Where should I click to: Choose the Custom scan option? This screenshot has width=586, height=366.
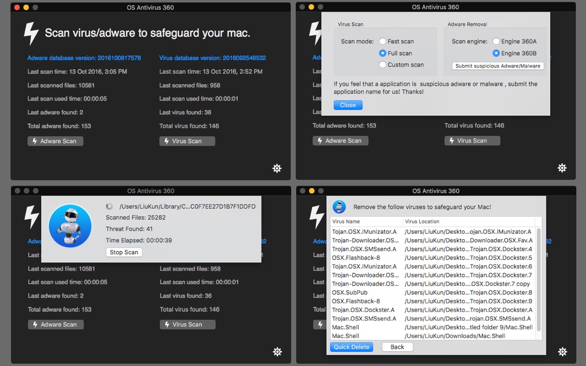383,65
